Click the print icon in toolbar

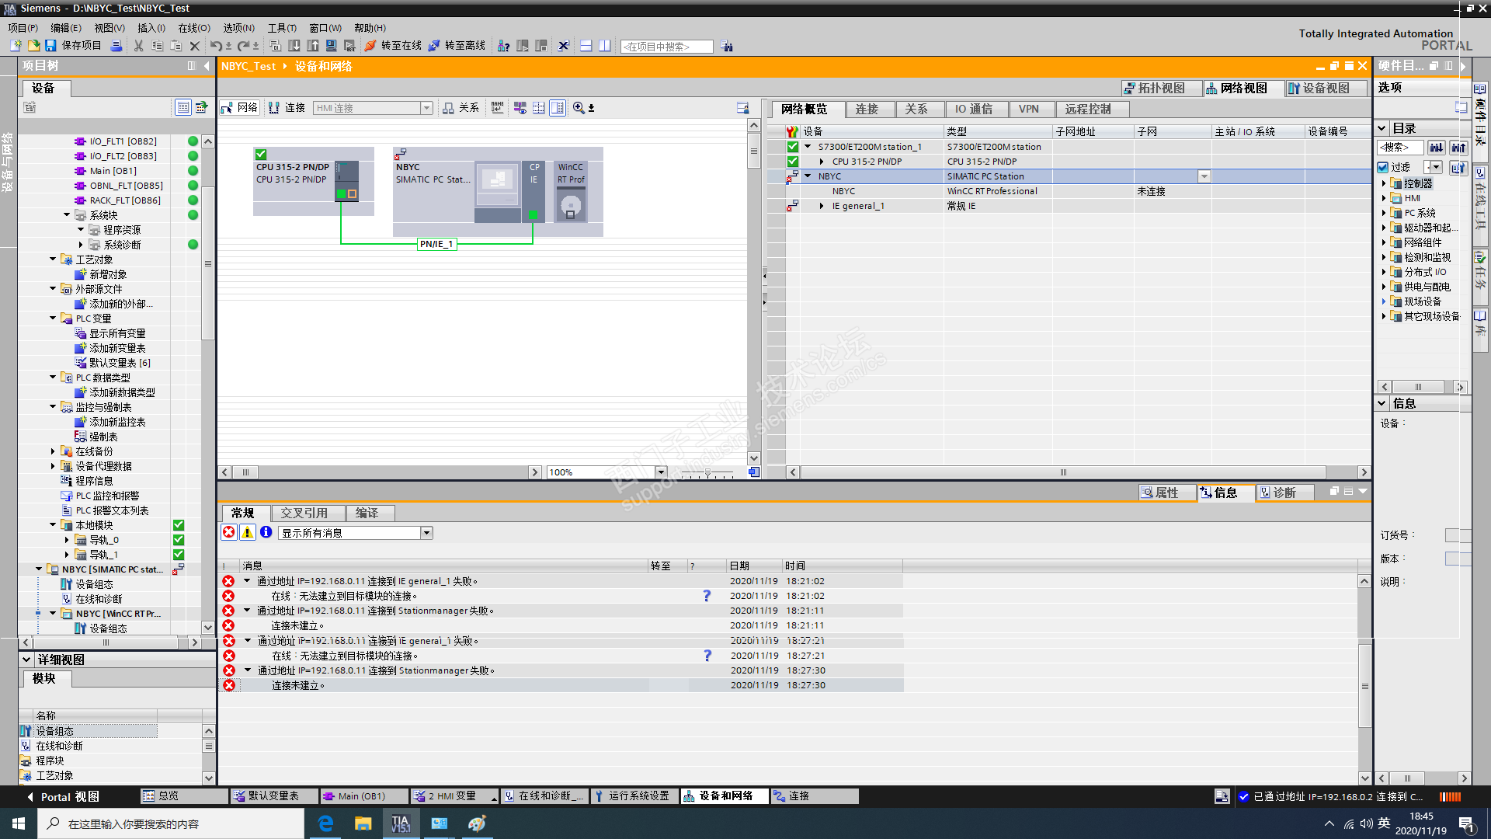point(116,46)
